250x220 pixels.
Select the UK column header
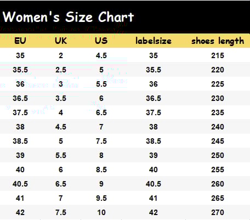coord(61,41)
